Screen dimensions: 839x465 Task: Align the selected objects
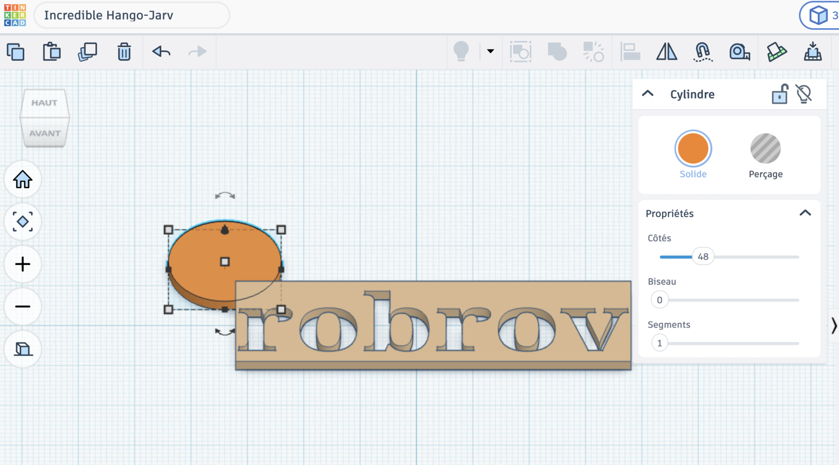point(630,52)
